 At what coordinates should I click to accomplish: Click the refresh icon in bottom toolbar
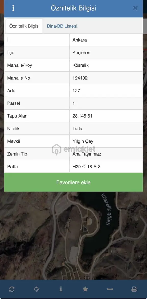pos(12,289)
